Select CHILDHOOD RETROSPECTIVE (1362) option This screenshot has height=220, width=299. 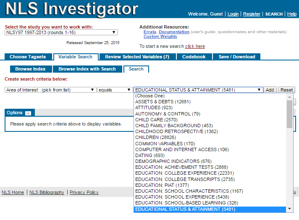(x=210, y=131)
